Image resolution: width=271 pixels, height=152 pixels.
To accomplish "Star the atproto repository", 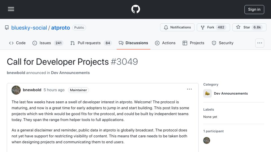I will click(249, 27).
